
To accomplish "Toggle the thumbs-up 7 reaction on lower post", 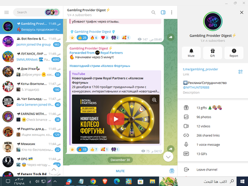I will pos(94,149).
